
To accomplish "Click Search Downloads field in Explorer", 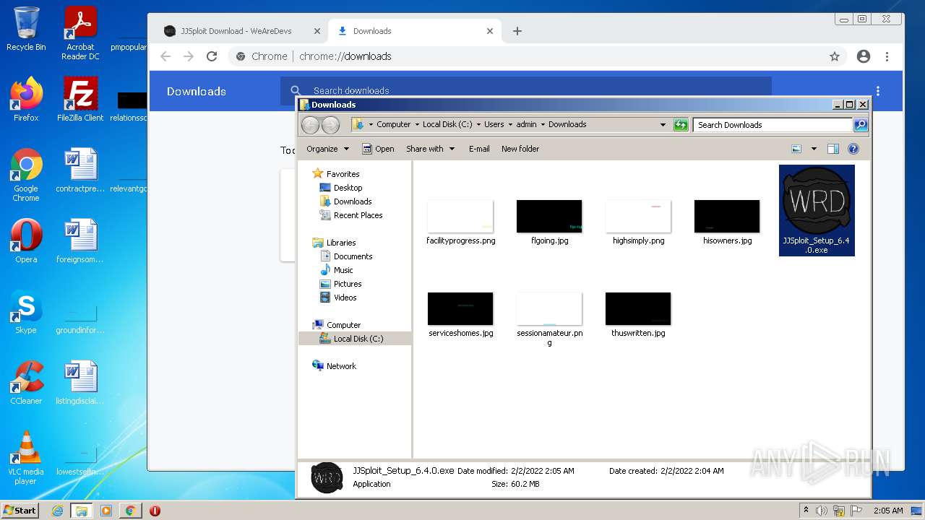I will point(772,125).
